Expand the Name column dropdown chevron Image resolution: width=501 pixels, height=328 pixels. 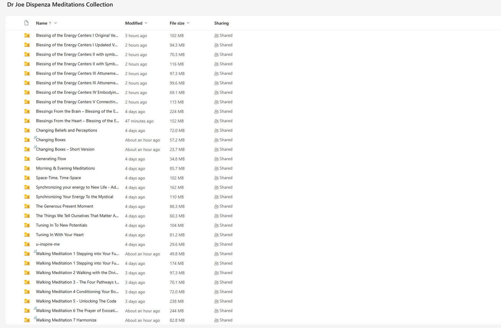(x=55, y=23)
